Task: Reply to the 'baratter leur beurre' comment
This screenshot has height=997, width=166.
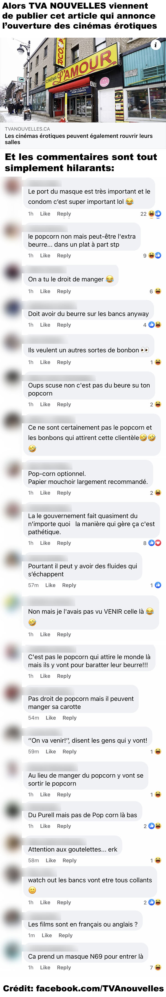Action: click(x=64, y=676)
